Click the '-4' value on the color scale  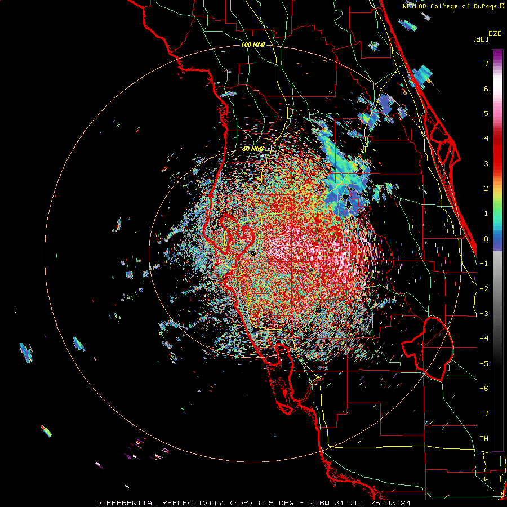pos(484,339)
